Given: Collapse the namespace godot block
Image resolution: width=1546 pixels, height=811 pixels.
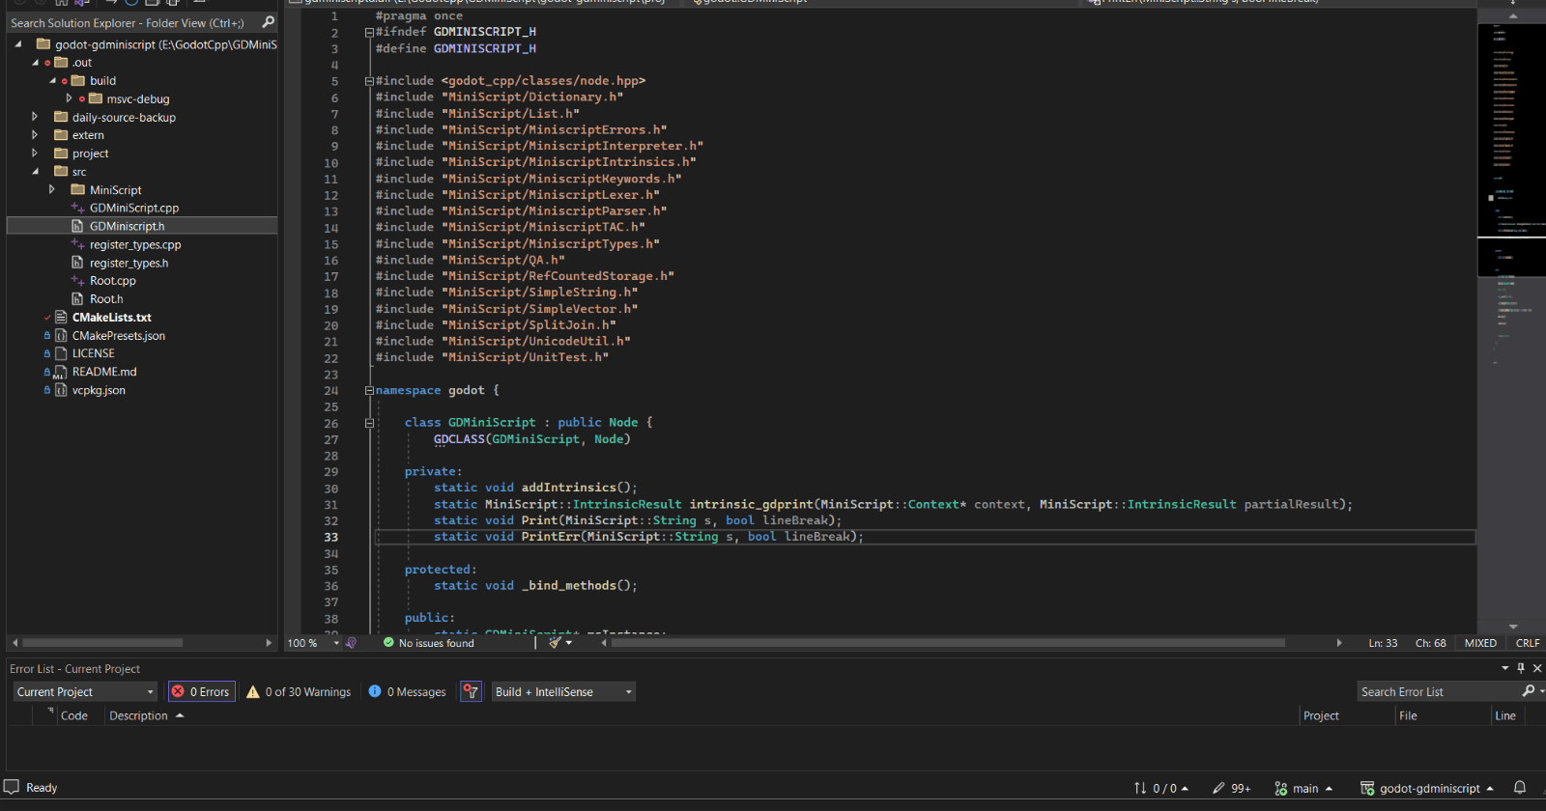Looking at the screenshot, I should click(x=369, y=391).
